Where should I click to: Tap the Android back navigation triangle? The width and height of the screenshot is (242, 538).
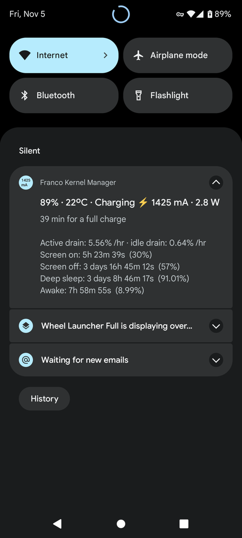[57, 524]
